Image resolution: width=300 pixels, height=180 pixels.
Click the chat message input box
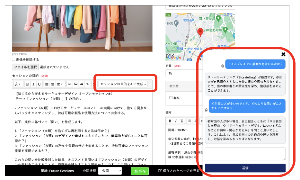(x=245, y=154)
